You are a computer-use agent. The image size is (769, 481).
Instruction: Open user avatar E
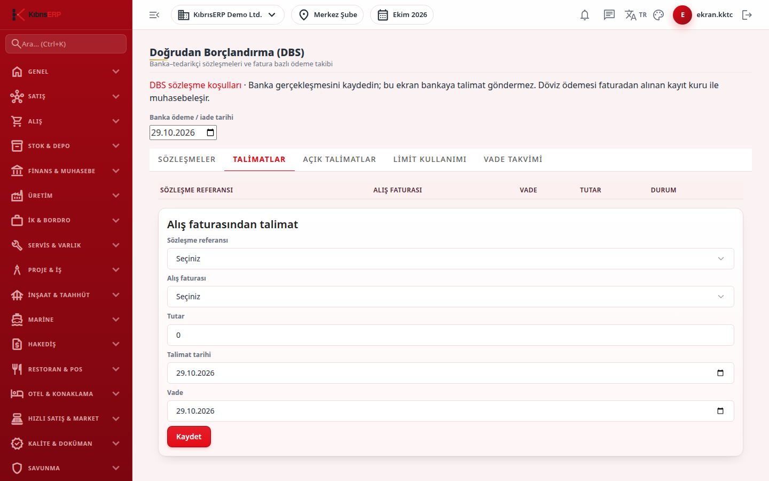point(682,15)
